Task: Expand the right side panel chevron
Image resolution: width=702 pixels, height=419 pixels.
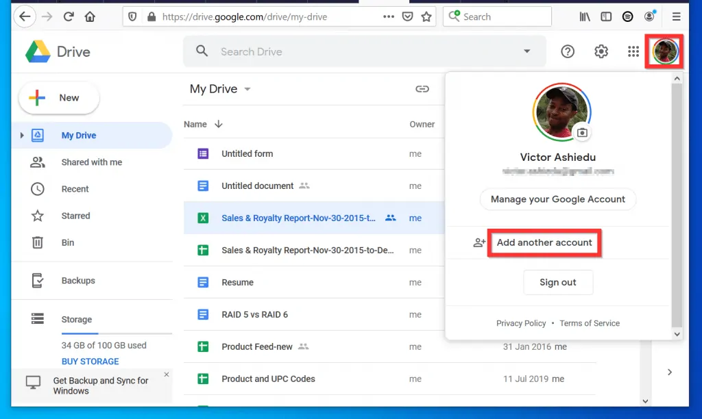Action: tap(670, 372)
